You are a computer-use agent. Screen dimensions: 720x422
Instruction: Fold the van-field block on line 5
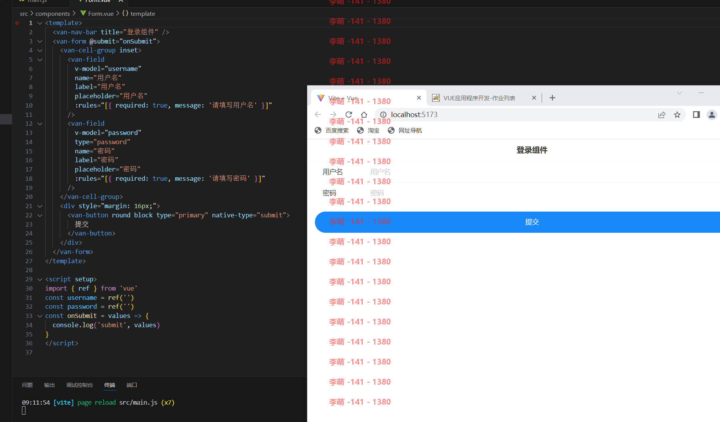tap(40, 60)
